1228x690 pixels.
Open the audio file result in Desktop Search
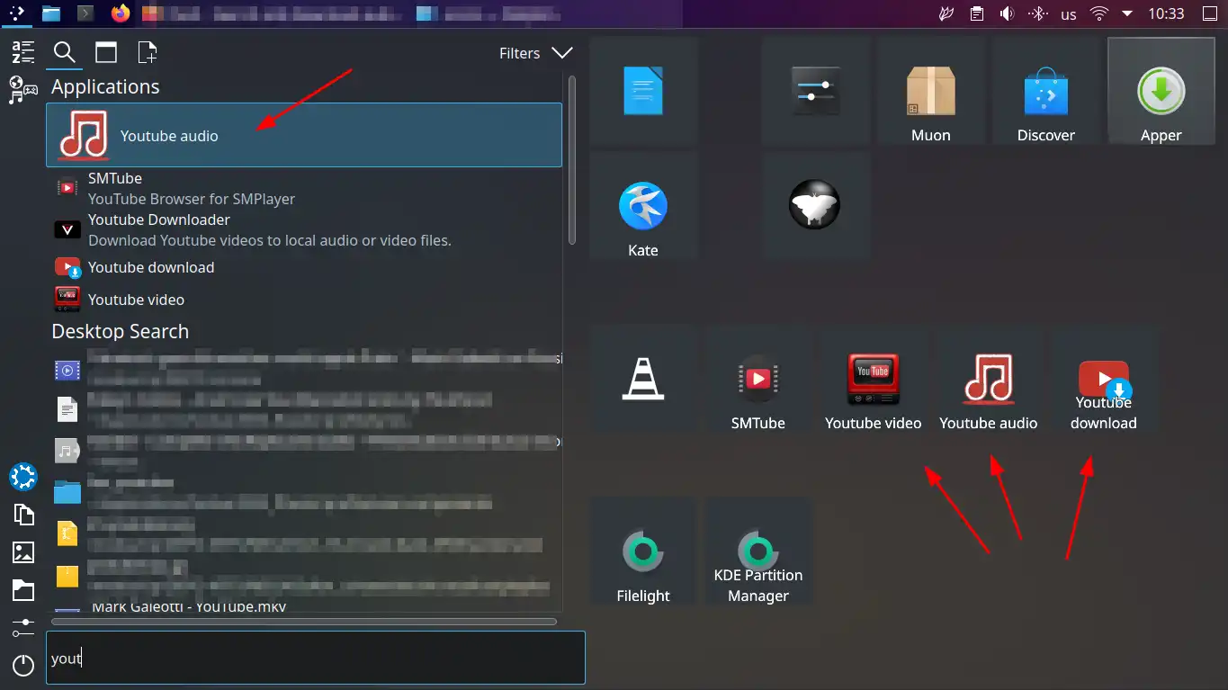[x=304, y=451]
